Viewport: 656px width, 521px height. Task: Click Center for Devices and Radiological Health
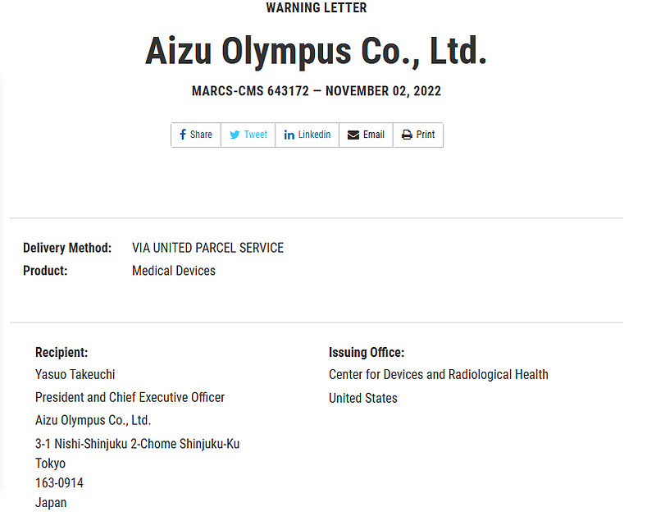pos(439,374)
